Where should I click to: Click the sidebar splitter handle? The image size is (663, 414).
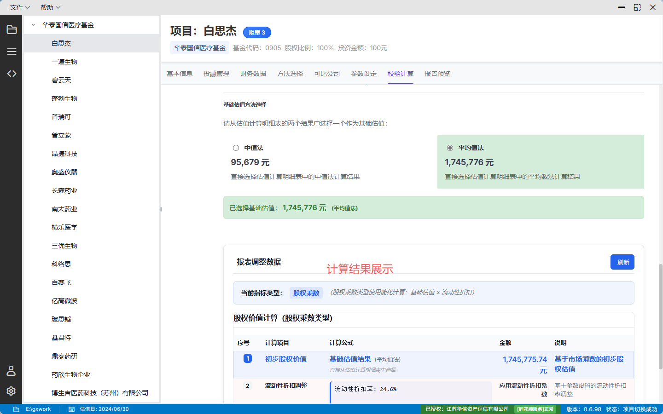point(161,209)
